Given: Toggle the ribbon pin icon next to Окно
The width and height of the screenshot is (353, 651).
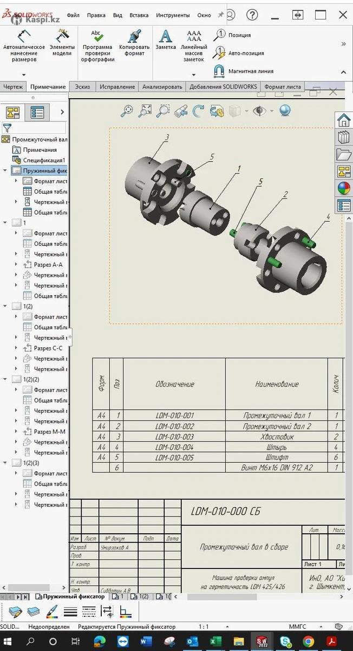Looking at the screenshot, I should 220,15.
